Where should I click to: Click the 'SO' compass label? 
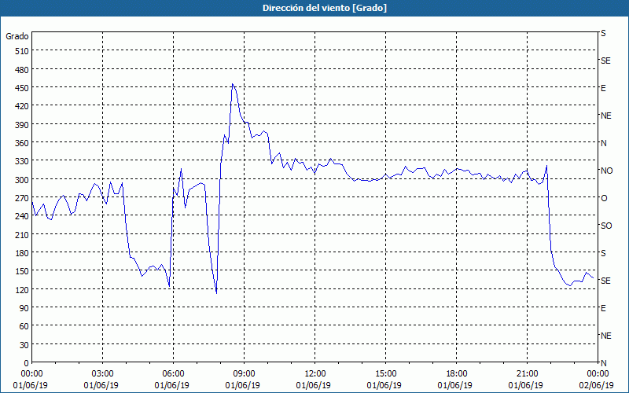[x=606, y=226]
